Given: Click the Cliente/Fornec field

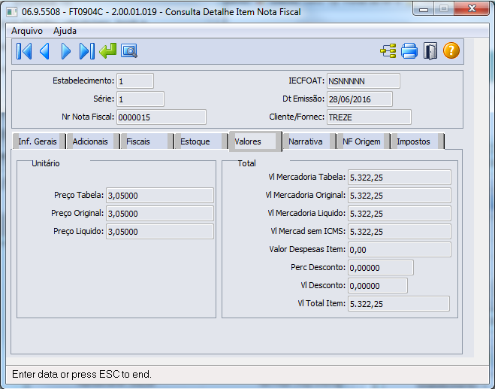Looking at the screenshot, I should pyautogui.click(x=369, y=117).
